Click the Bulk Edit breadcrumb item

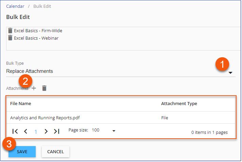[x=42, y=6]
